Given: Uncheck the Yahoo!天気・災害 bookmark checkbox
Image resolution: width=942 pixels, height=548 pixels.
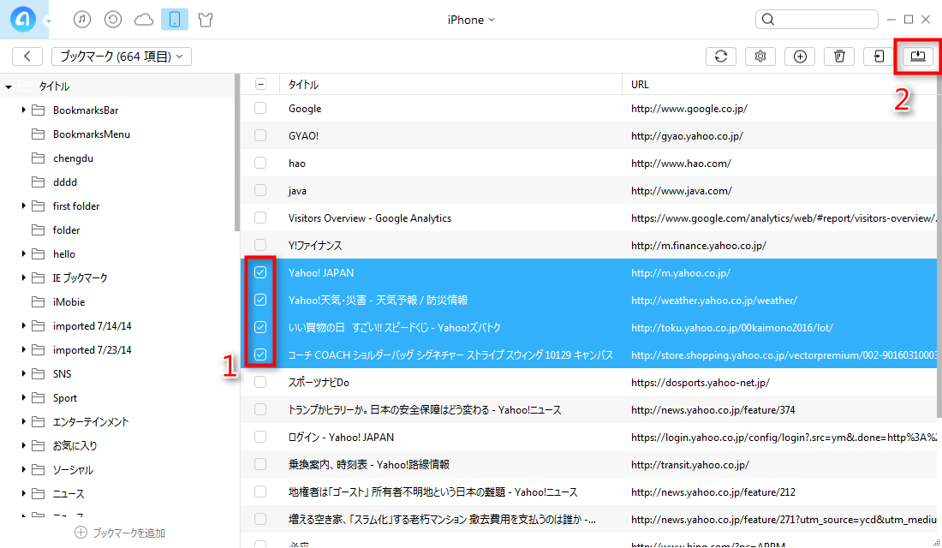Looking at the screenshot, I should 260,300.
